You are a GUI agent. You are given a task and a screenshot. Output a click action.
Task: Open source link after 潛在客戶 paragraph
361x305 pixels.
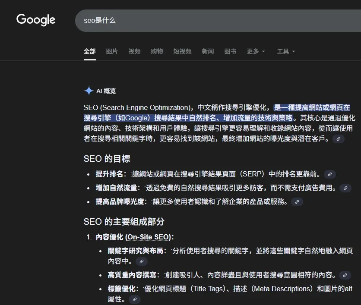coord(339,139)
